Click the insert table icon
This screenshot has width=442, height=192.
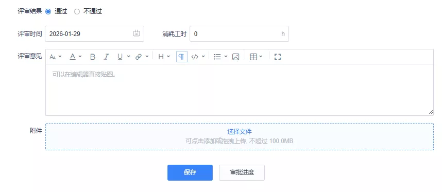(253, 57)
